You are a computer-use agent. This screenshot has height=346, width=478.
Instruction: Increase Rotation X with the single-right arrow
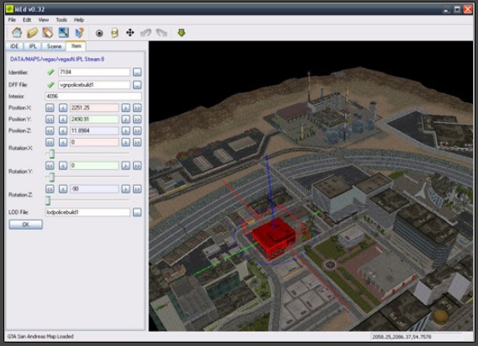tap(126, 142)
